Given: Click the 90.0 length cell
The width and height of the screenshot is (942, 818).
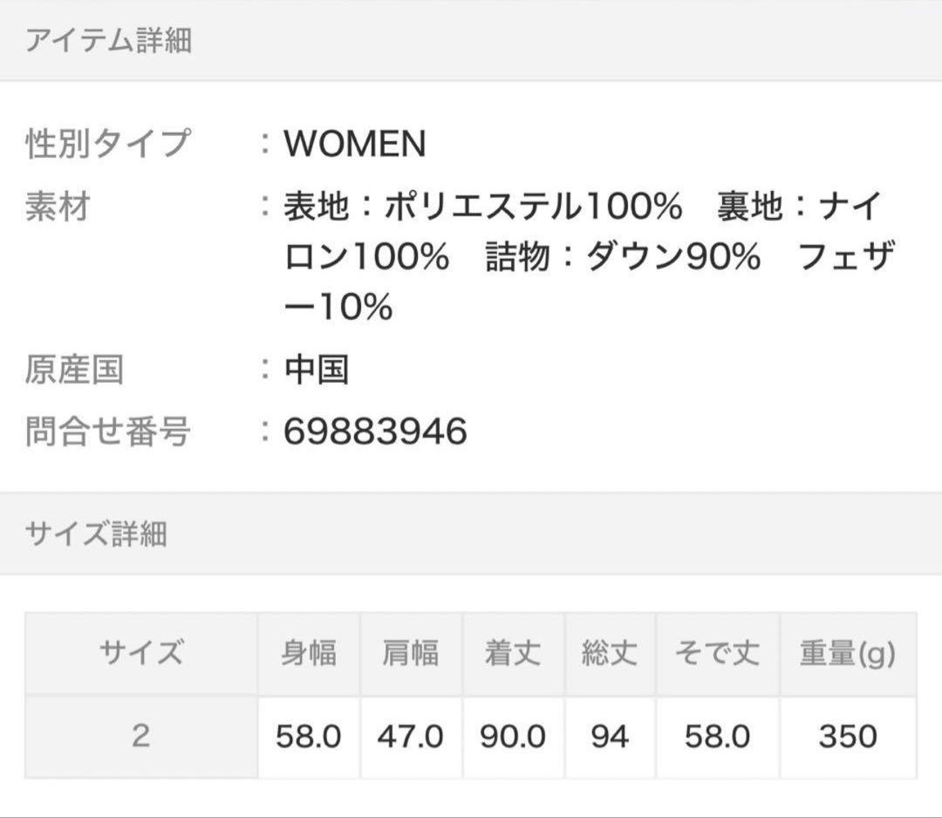Looking at the screenshot, I should 513,737.
